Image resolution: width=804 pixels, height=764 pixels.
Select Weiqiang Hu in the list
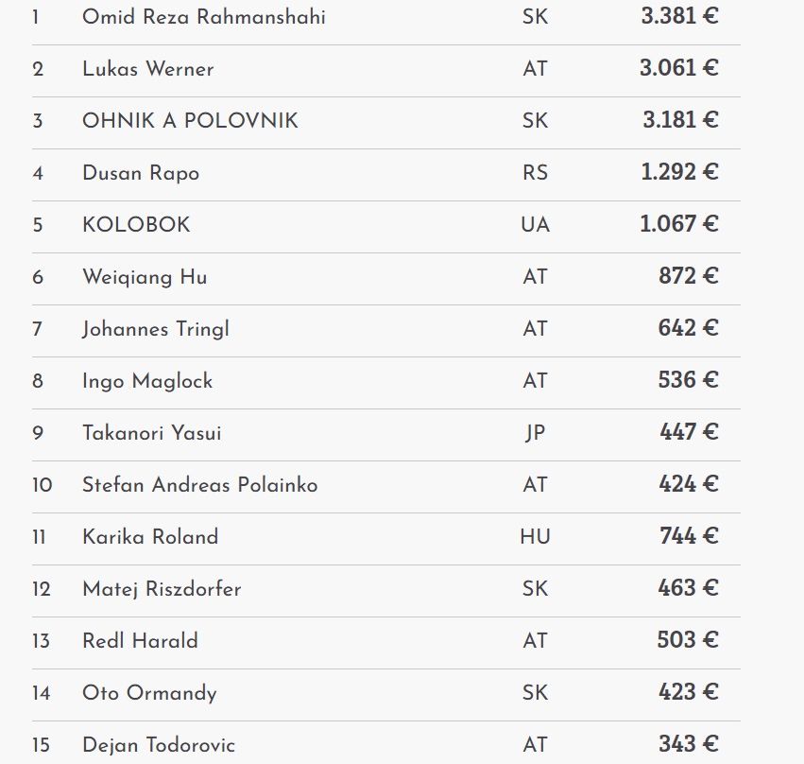(x=145, y=277)
